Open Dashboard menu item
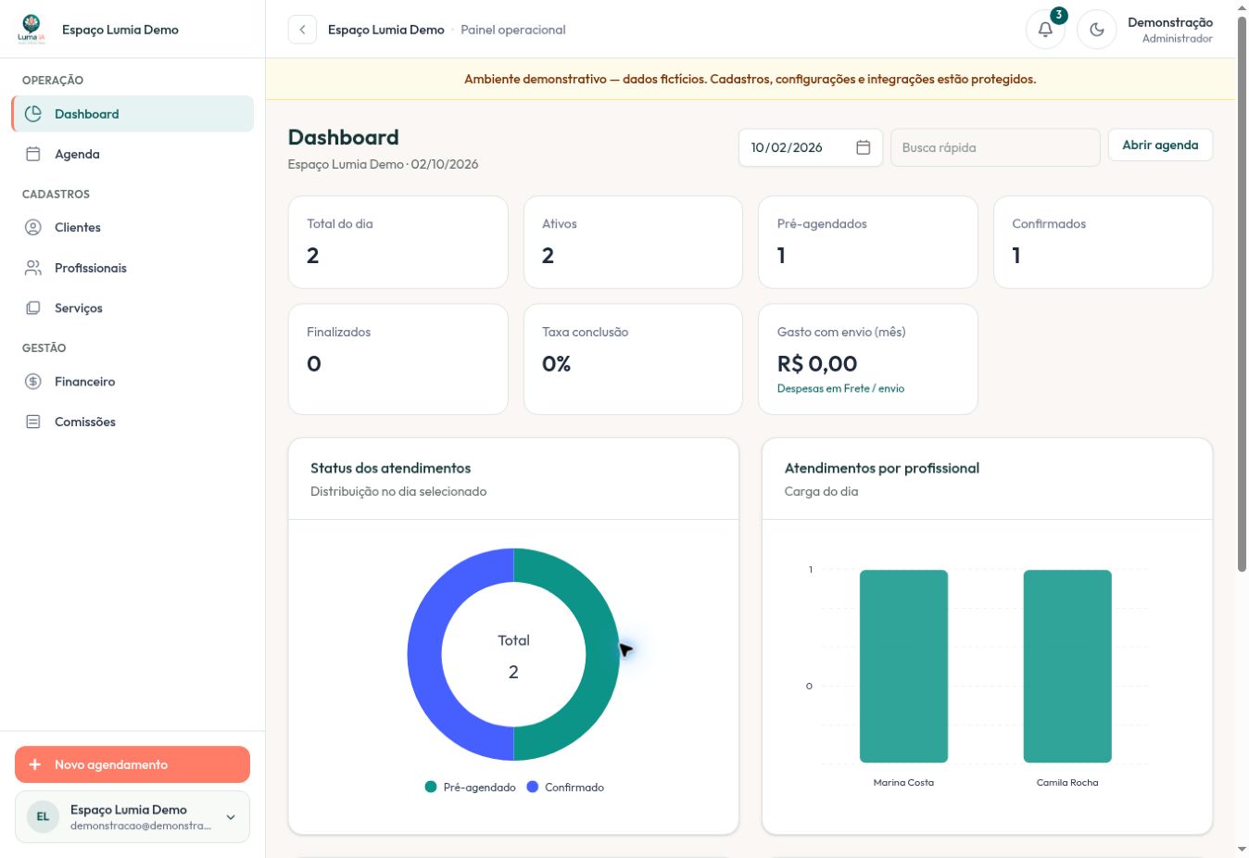 [x=132, y=114]
